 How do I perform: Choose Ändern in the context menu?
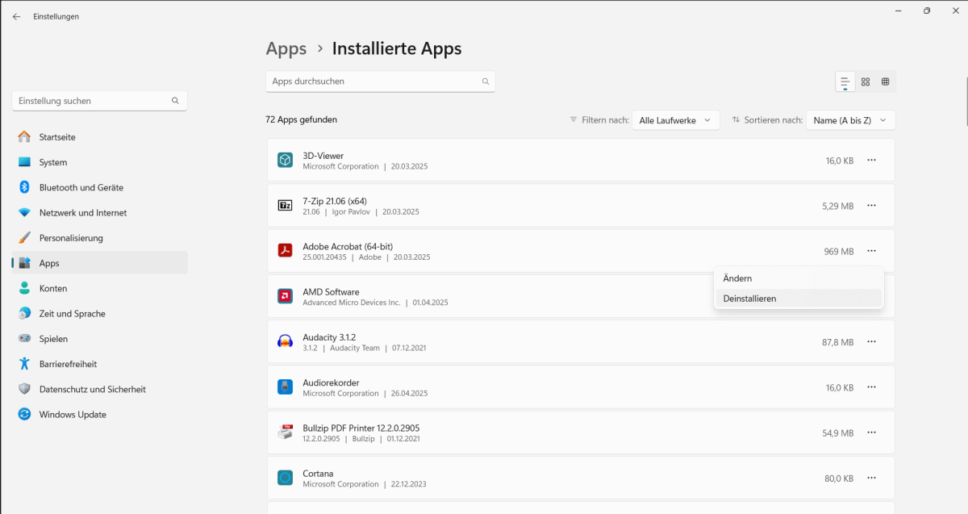[x=799, y=278]
